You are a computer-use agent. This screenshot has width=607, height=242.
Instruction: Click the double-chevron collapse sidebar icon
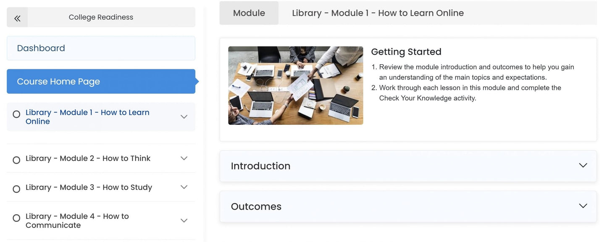coord(17,18)
